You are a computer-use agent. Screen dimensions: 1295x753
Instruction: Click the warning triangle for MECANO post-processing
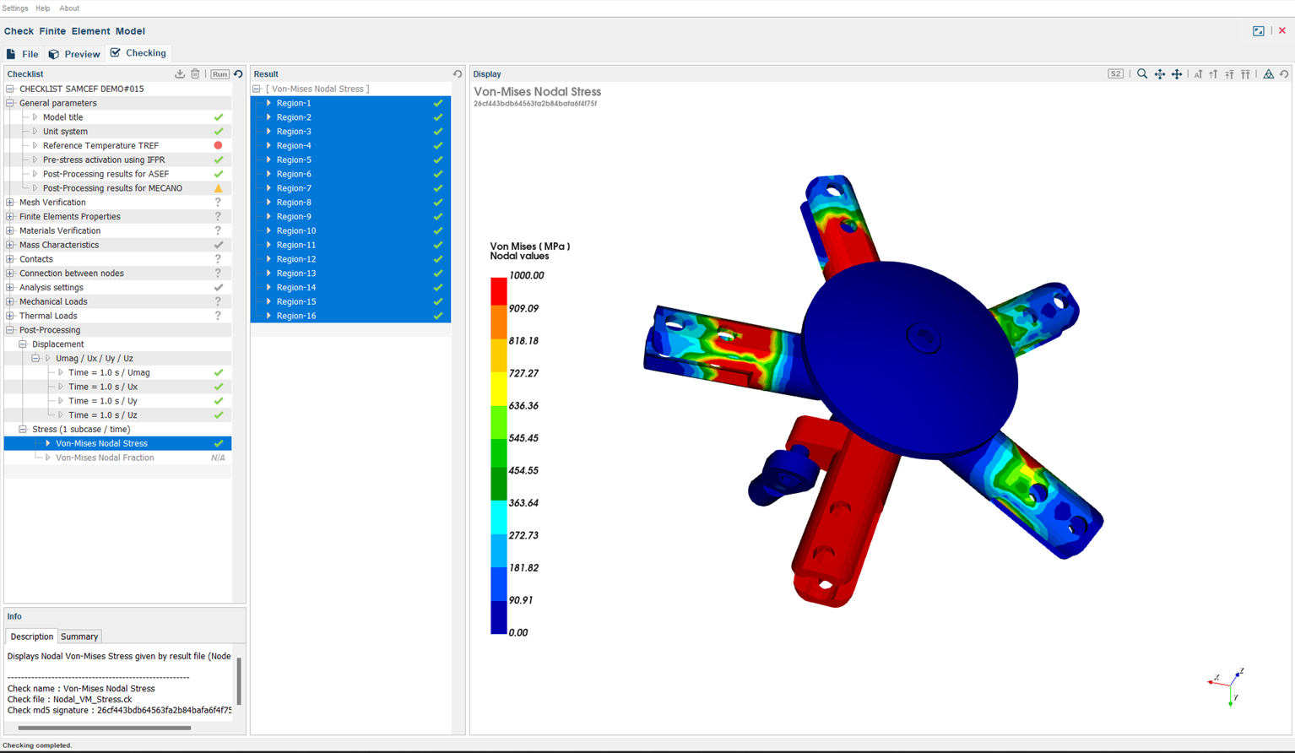[218, 188]
